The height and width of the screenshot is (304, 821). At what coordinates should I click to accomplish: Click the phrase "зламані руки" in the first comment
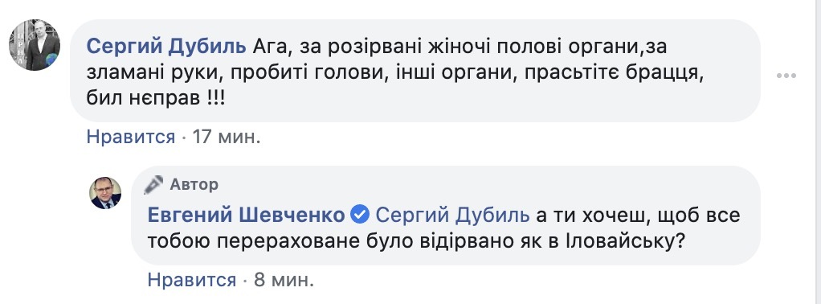click(149, 73)
